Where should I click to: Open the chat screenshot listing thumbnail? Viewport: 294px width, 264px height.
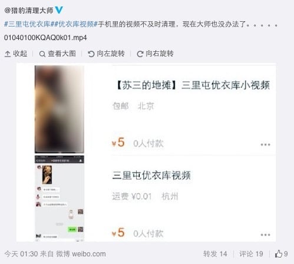(60, 198)
